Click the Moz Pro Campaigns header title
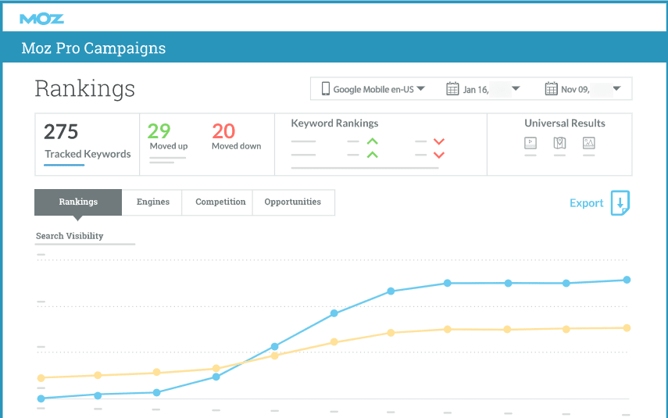668x418 pixels. 94,48
